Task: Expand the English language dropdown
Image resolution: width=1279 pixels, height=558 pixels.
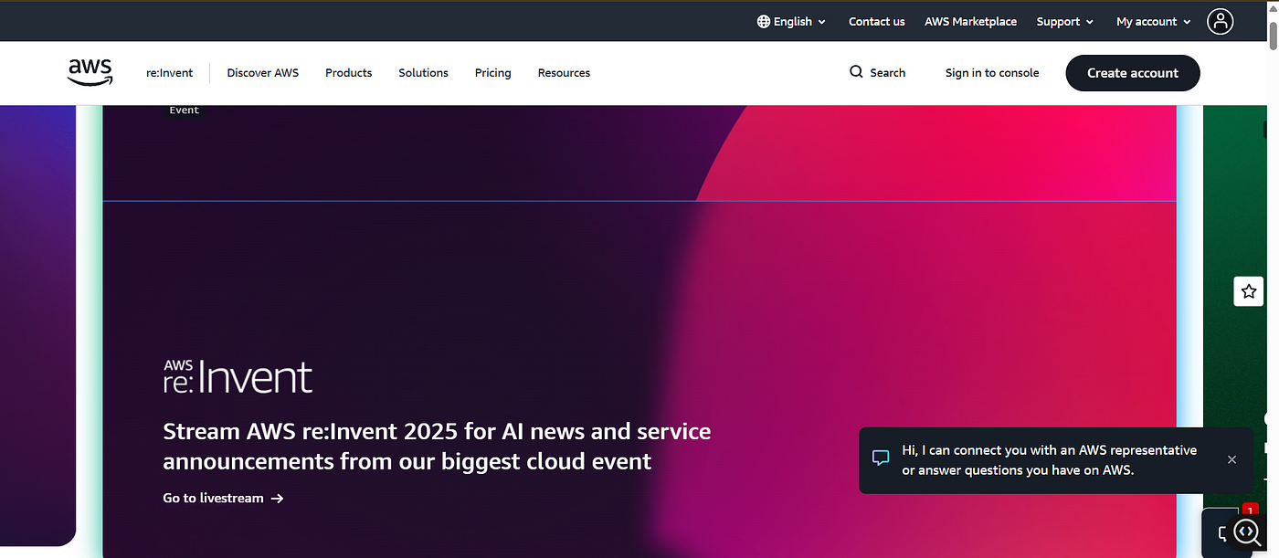Action: click(791, 21)
